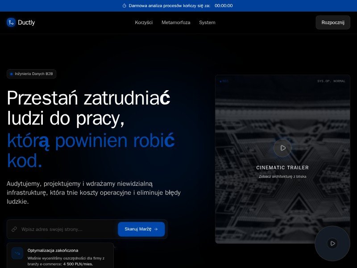
Task: Click the countdown timer 00:00:00
Action: pyautogui.click(x=224, y=6)
